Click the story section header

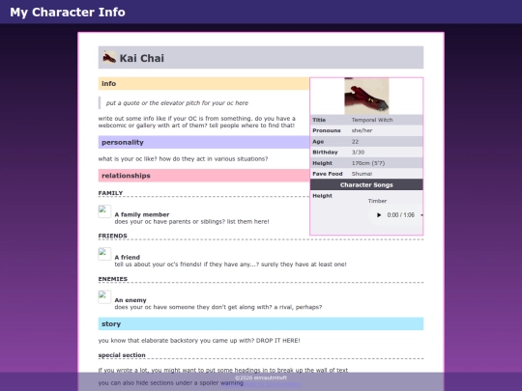261,323
